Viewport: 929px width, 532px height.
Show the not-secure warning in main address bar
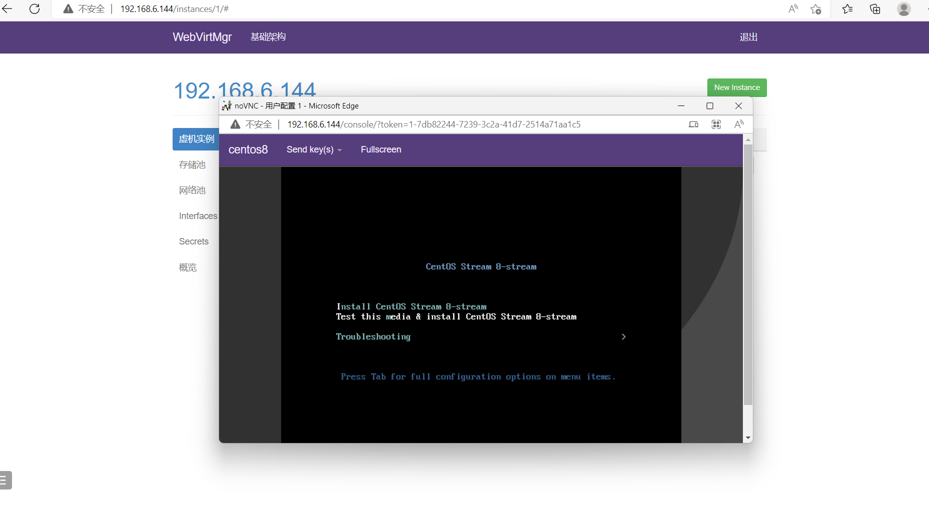84,9
